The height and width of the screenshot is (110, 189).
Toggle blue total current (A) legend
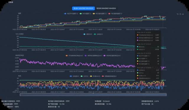point(74,76)
